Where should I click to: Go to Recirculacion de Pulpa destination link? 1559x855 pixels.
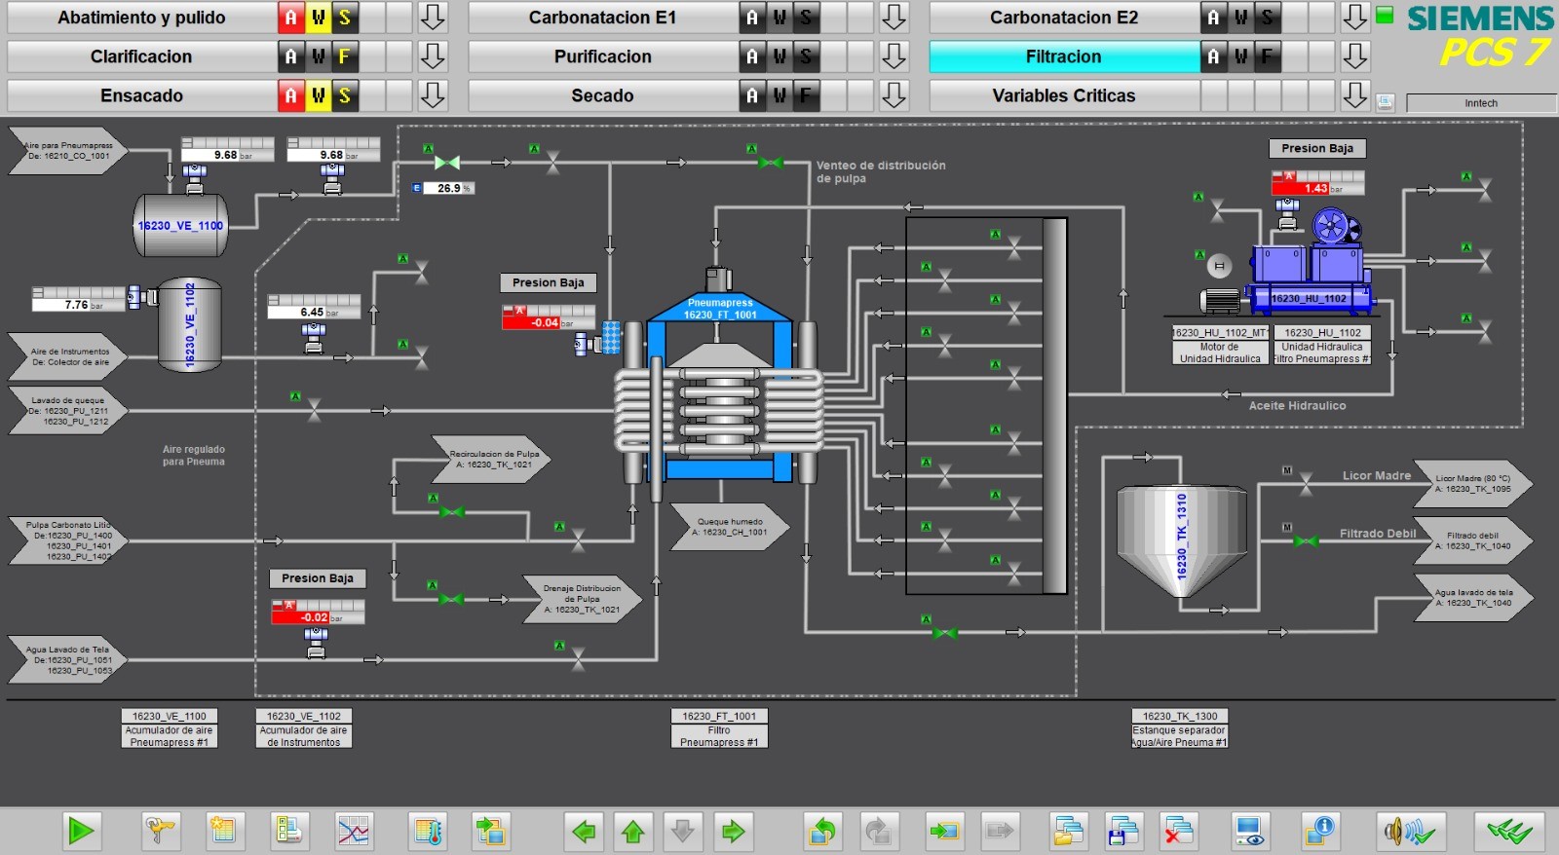coord(492,460)
